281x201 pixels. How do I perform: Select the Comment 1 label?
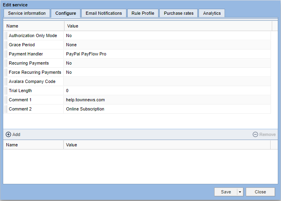[20, 100]
